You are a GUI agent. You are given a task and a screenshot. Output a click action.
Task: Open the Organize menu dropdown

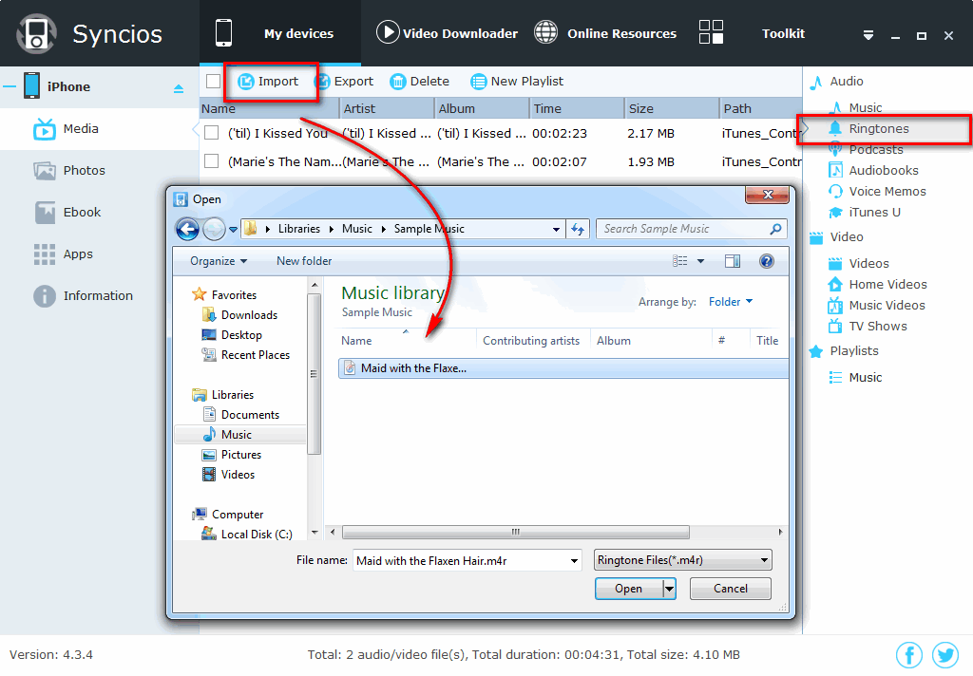point(219,261)
